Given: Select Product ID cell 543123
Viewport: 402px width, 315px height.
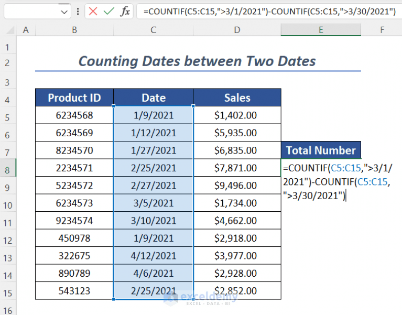Looking at the screenshot, I should click(x=74, y=291).
